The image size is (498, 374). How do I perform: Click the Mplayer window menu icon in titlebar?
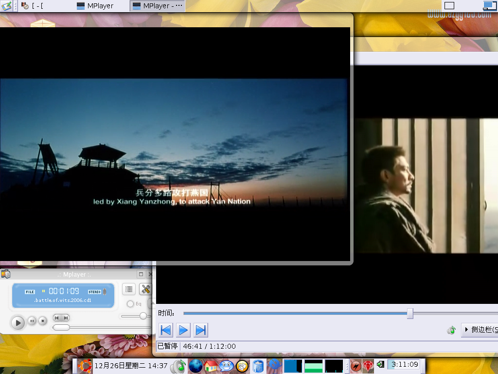pos(6,274)
